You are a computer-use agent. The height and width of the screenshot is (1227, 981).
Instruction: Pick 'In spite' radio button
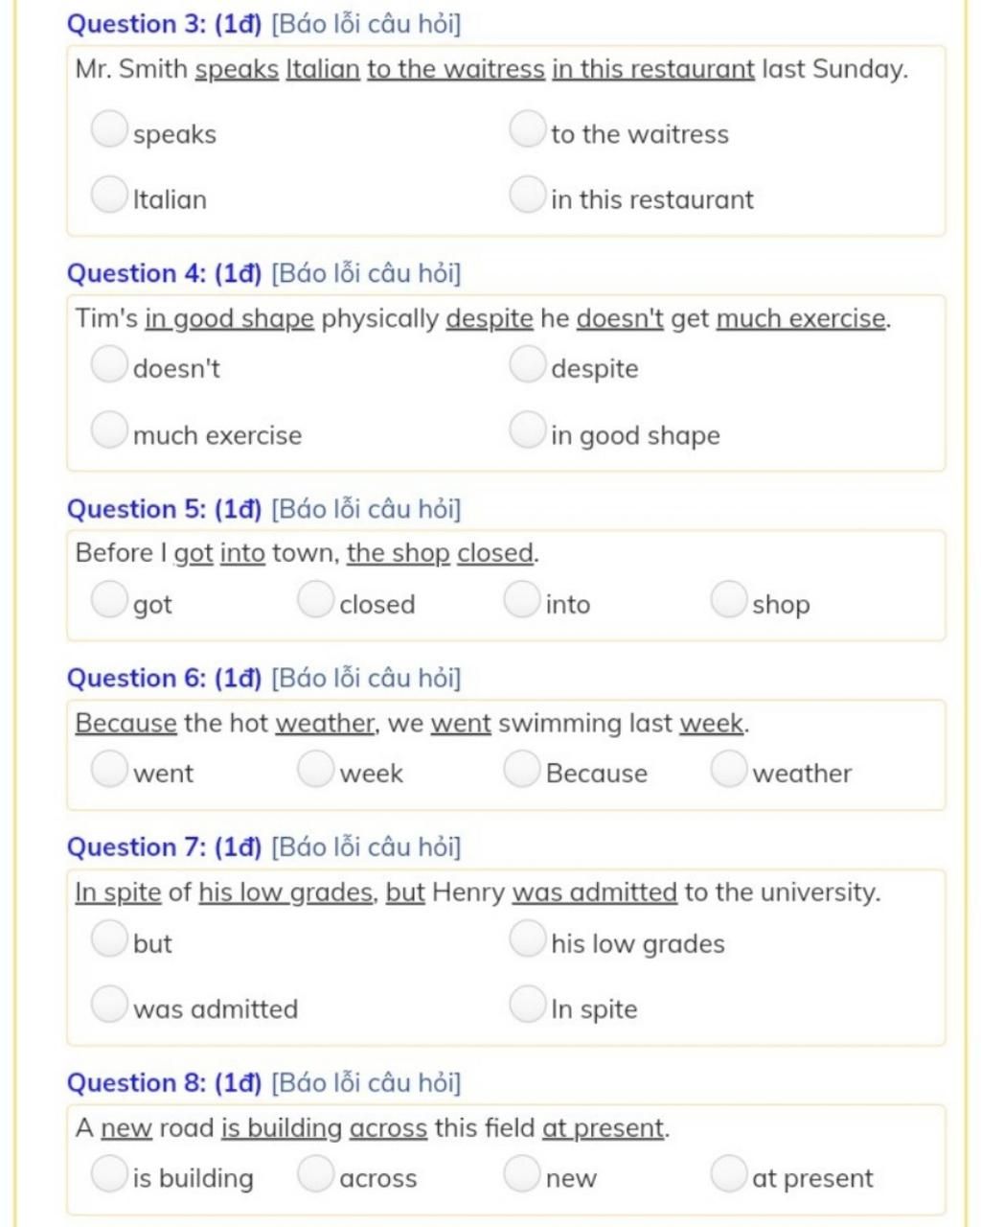click(527, 1004)
